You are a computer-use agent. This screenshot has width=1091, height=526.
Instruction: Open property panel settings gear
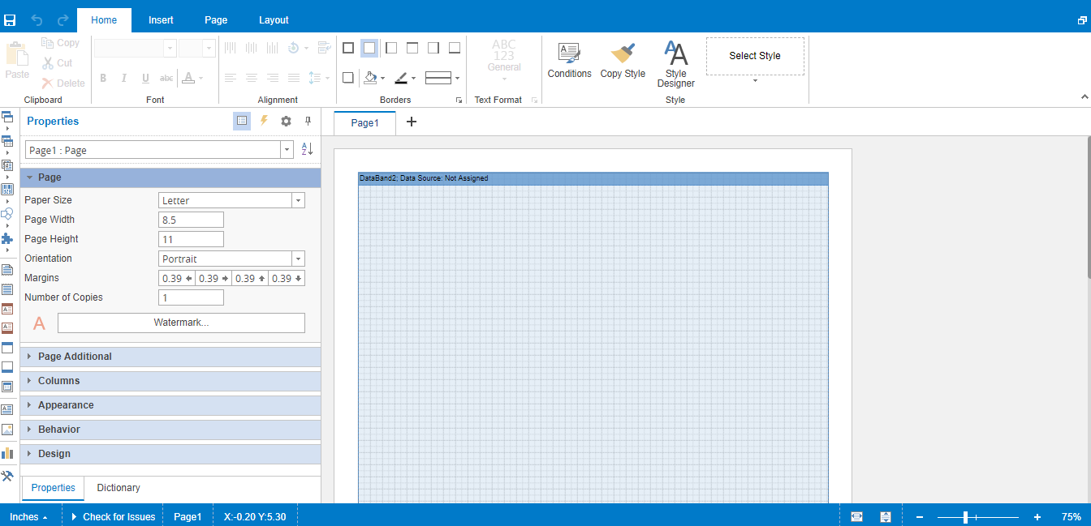point(286,121)
